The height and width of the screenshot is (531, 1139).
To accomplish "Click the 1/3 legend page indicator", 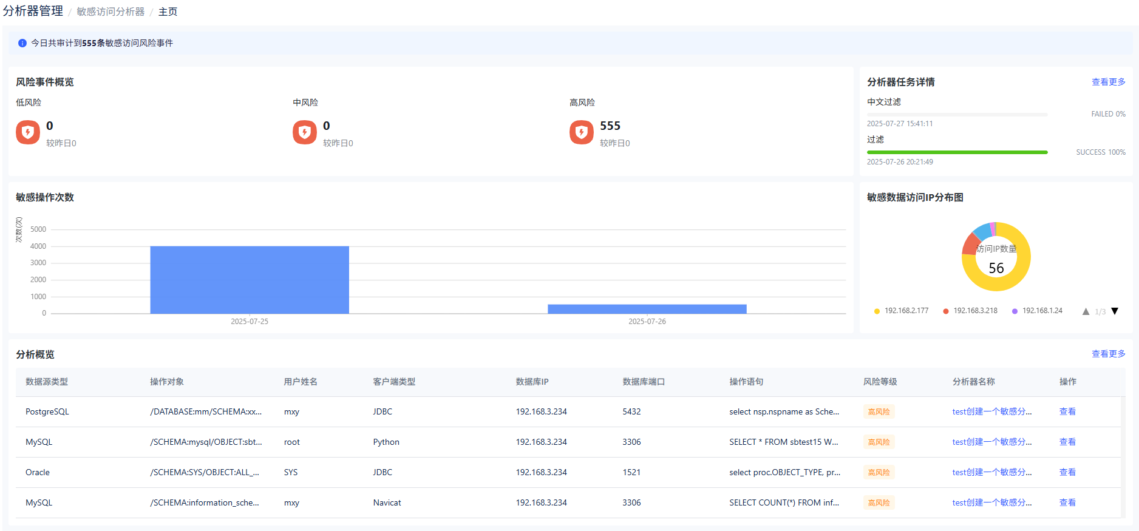I will coord(1100,312).
